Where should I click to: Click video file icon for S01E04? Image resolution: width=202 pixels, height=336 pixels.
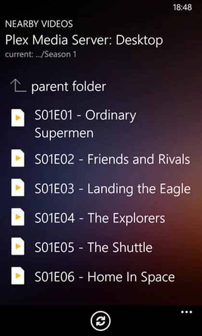tap(18, 217)
